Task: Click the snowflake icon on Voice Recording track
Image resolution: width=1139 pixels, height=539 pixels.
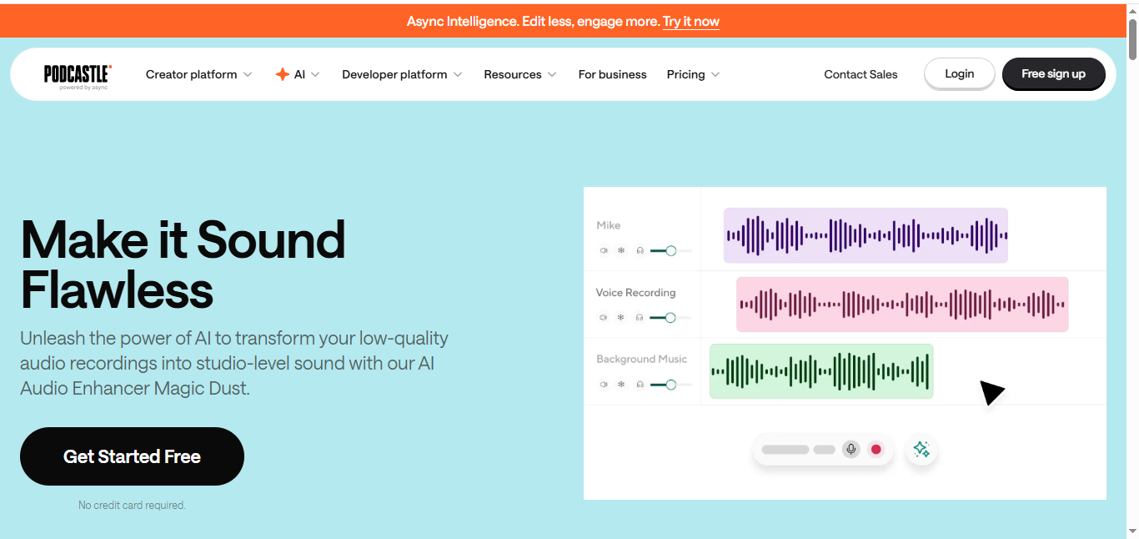Action: [620, 317]
